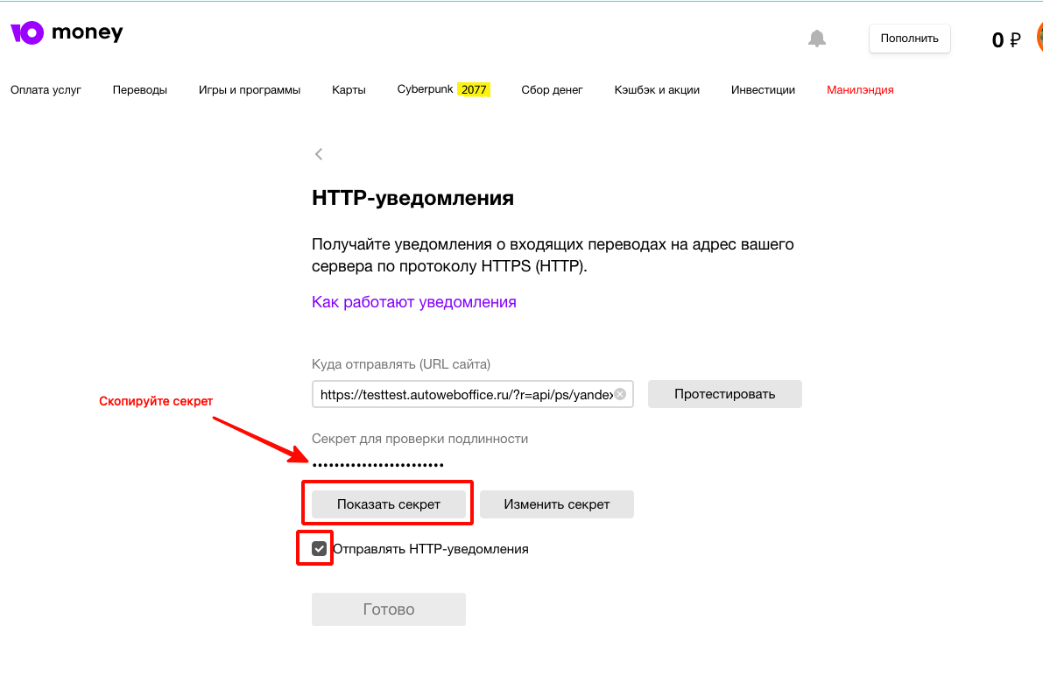Focus the notification URL input field
The height and width of the screenshot is (690, 1043).
pyautogui.click(x=464, y=395)
